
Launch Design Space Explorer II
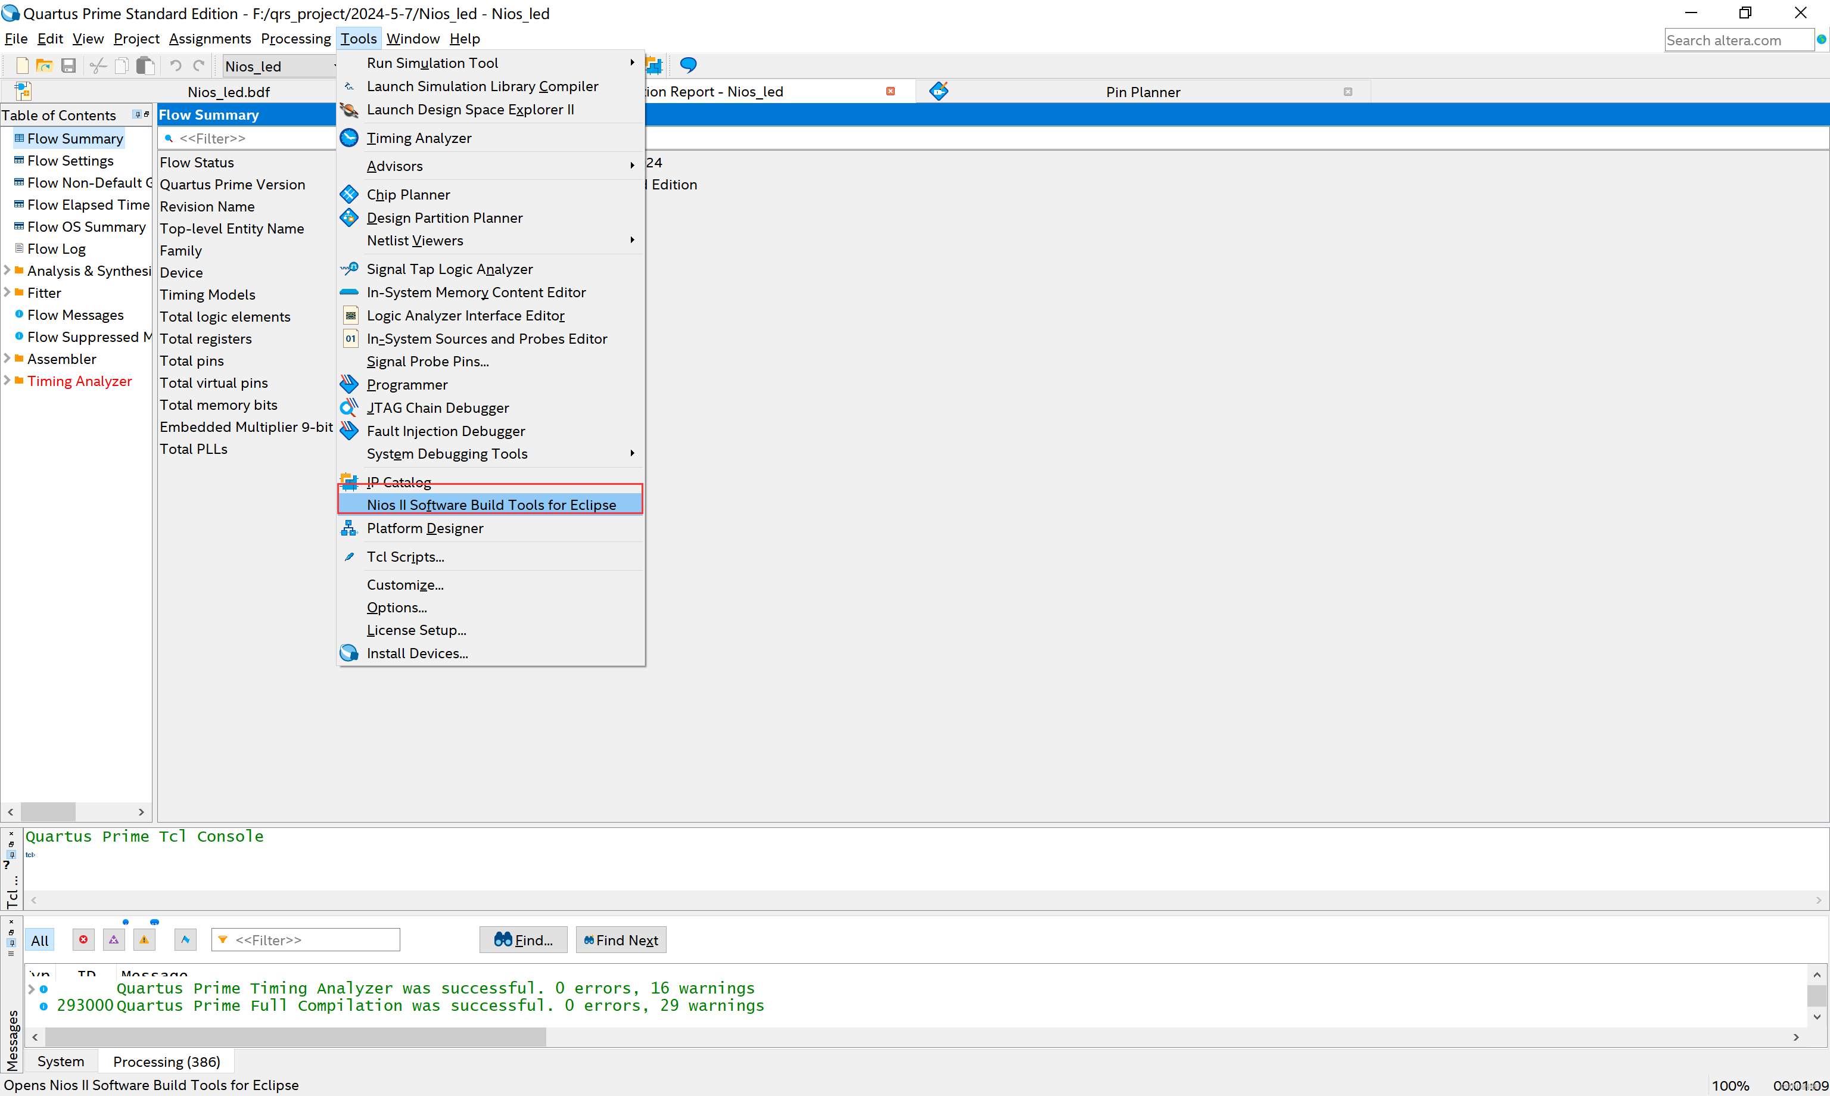click(x=490, y=110)
